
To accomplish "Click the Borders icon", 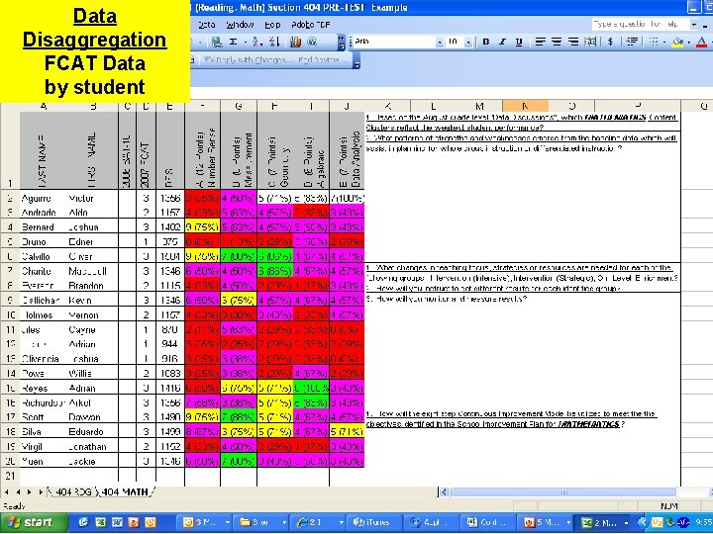I will [x=654, y=42].
